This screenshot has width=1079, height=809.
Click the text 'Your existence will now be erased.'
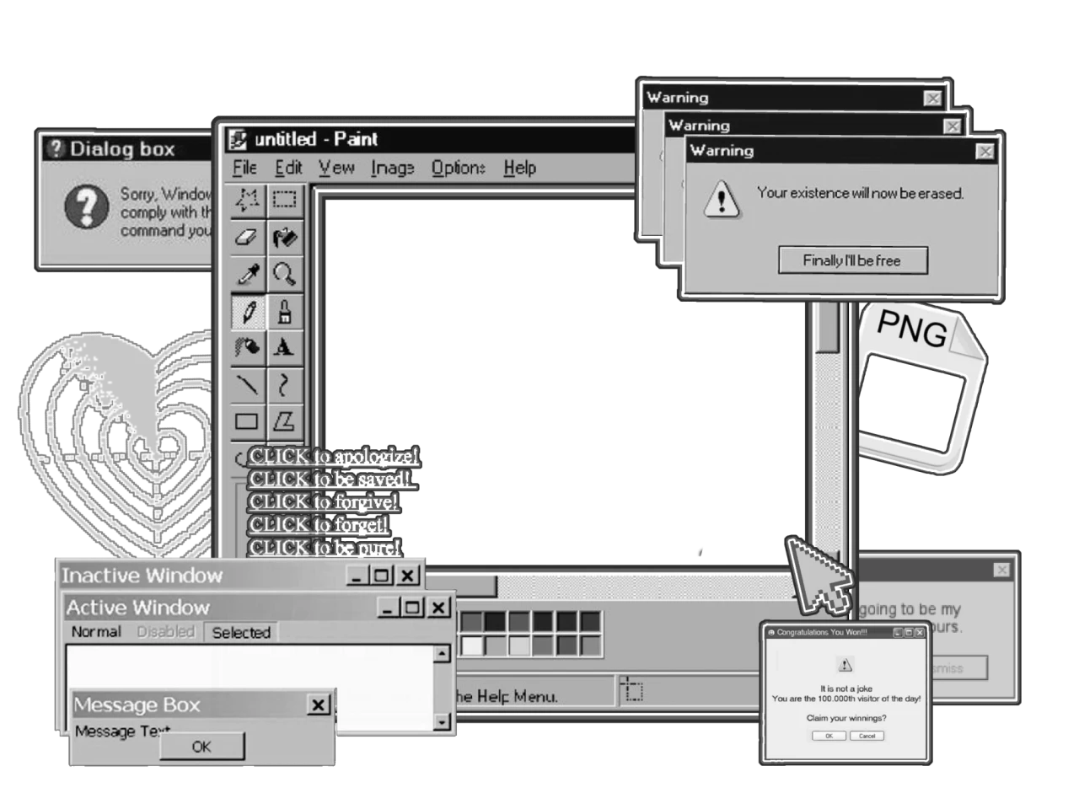click(860, 193)
